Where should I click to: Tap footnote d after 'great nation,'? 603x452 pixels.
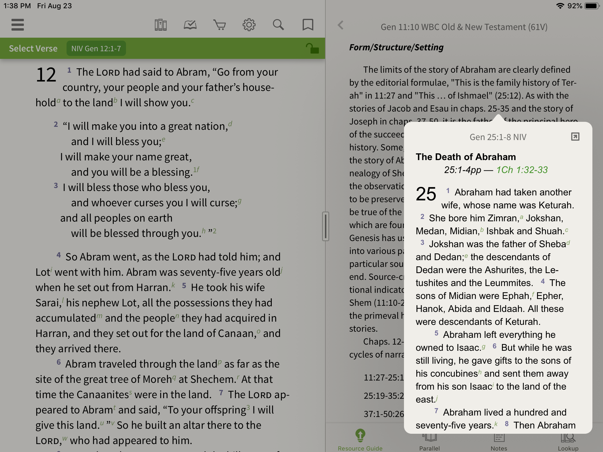[230, 124]
